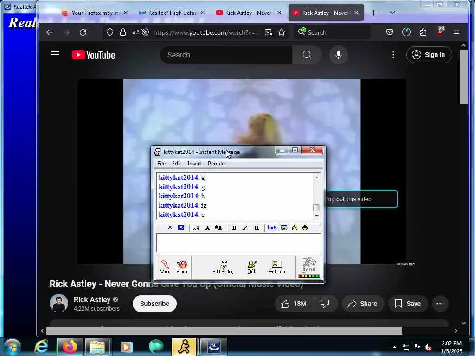475x356 pixels.
Task: Open AIM running man taskbar icon
Action: click(184, 347)
